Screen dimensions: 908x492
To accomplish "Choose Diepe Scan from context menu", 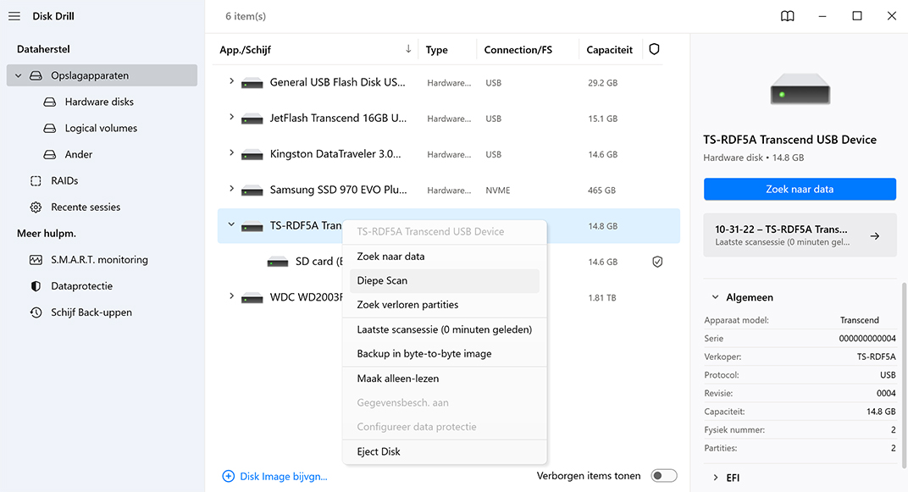I will pyautogui.click(x=382, y=280).
